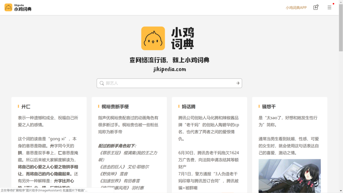Click the jikipedia.com text

click(x=170, y=69)
